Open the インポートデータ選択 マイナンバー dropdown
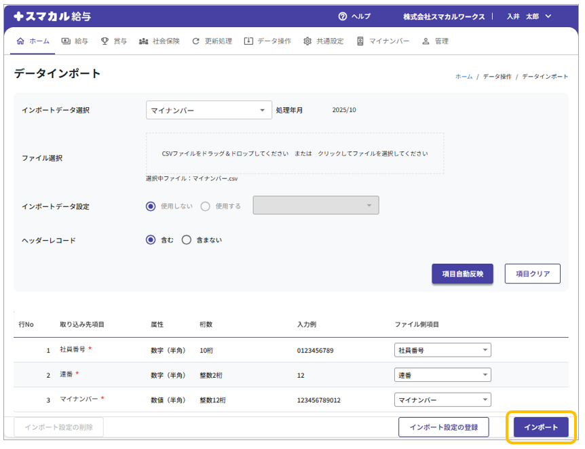This screenshot has height=449, width=585. pos(208,111)
